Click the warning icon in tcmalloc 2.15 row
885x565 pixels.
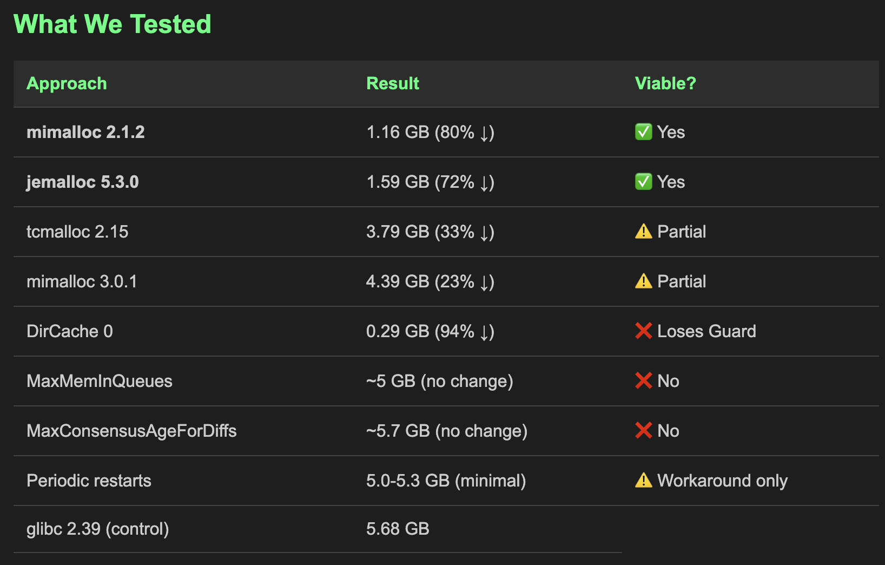coord(643,232)
